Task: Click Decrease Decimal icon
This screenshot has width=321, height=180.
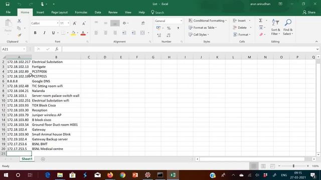Action: 169,35
